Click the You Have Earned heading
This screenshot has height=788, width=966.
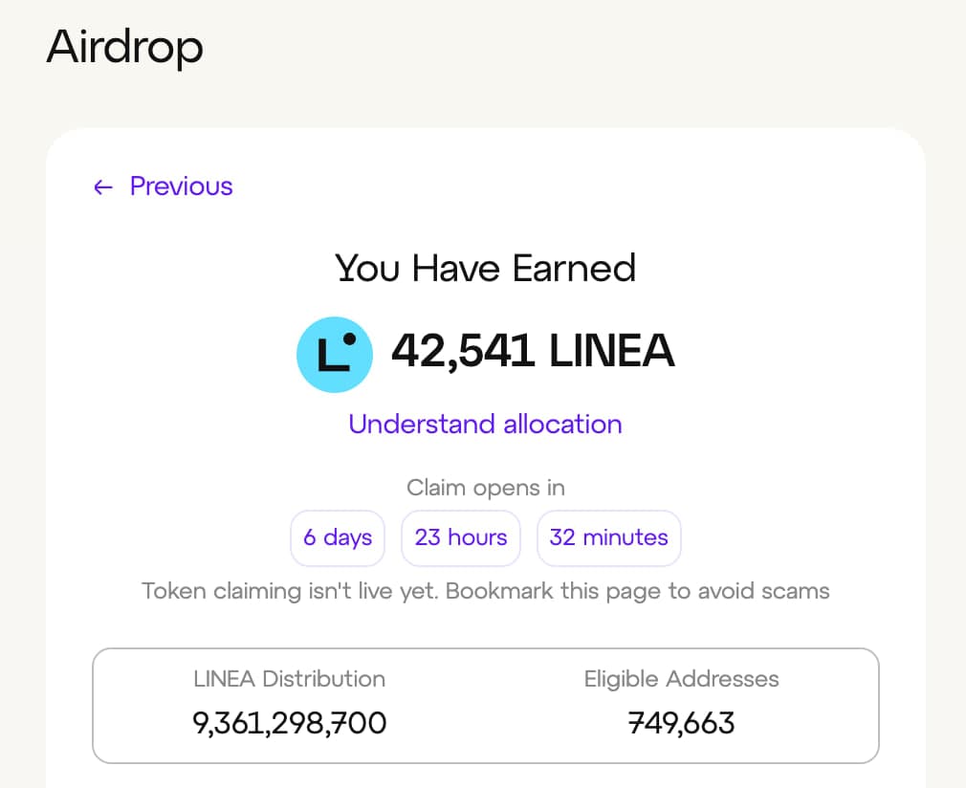click(485, 268)
